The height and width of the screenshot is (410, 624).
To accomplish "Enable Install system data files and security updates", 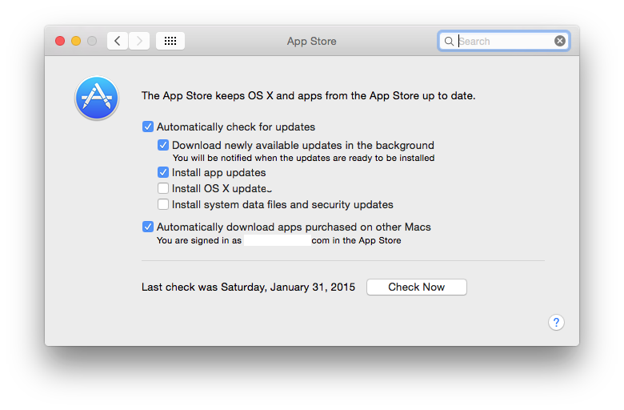I will 163,204.
